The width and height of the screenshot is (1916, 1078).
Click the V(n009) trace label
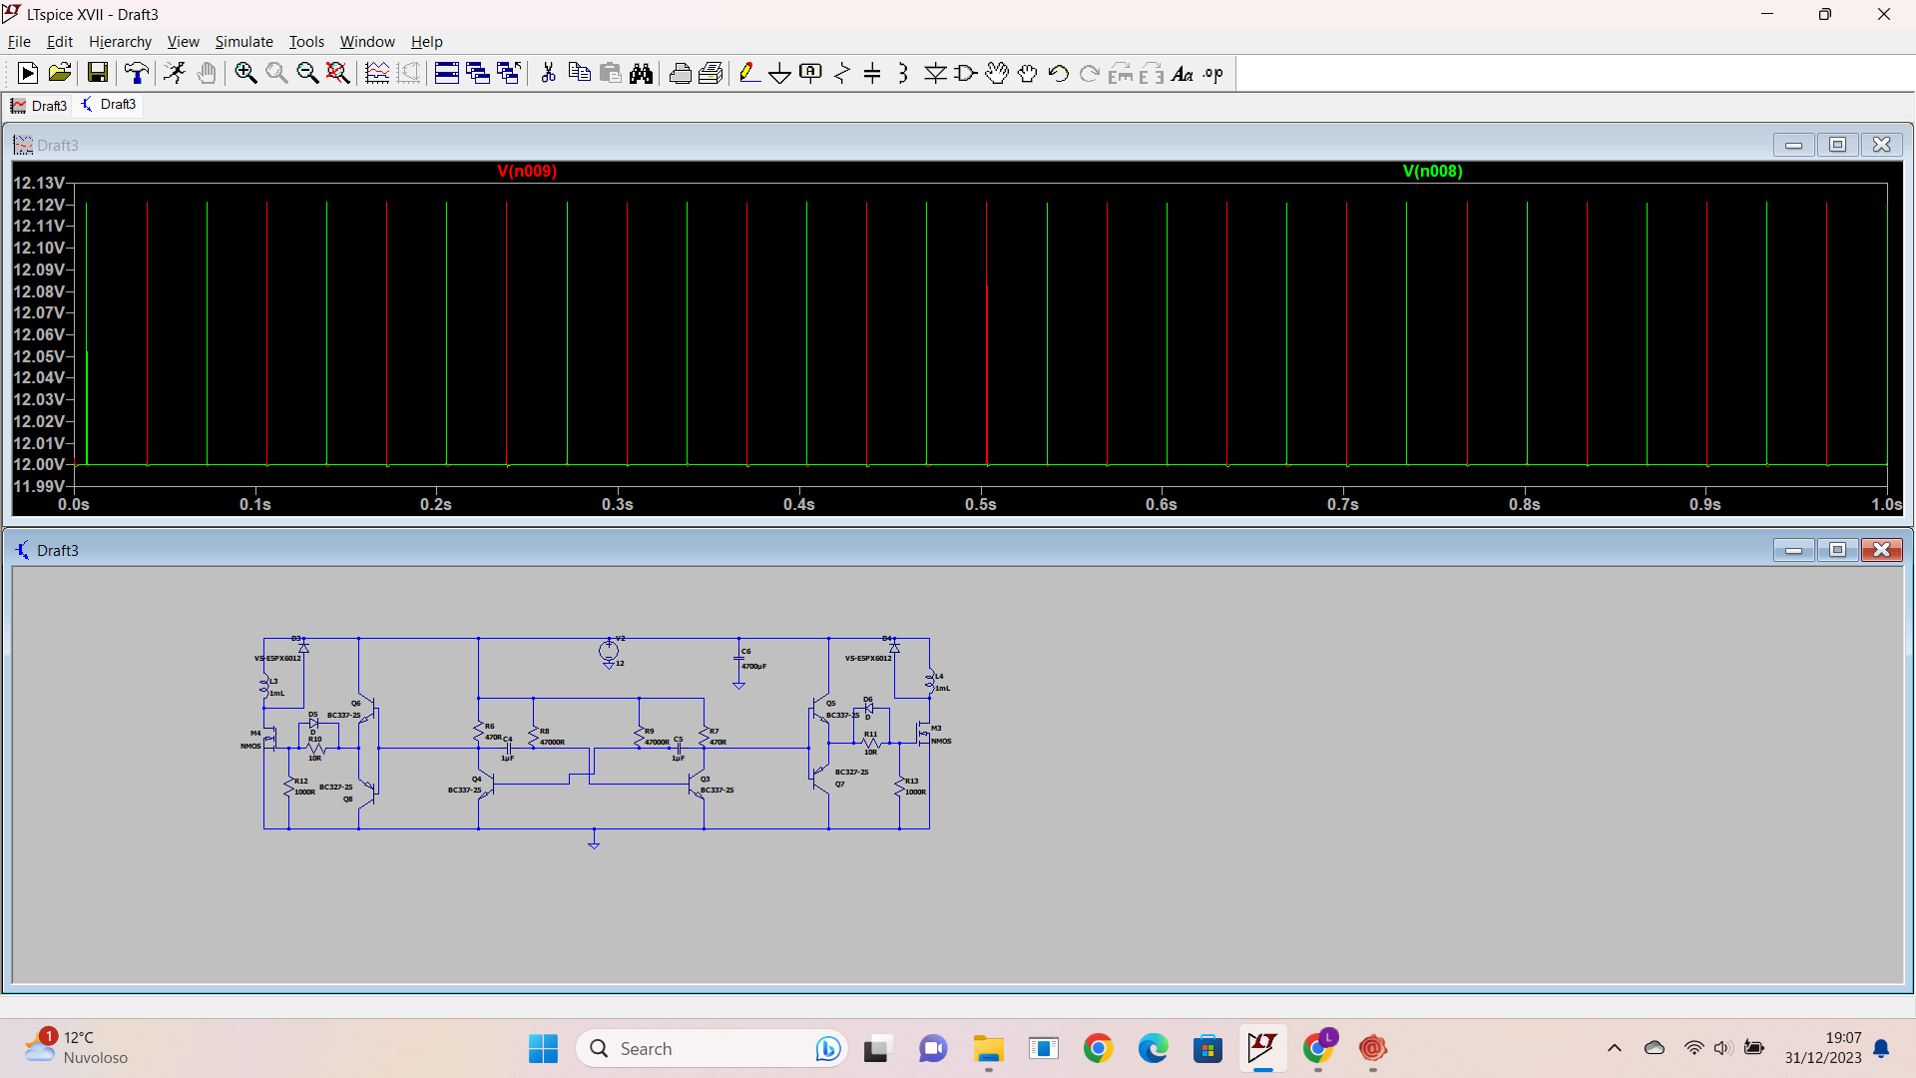click(x=527, y=172)
